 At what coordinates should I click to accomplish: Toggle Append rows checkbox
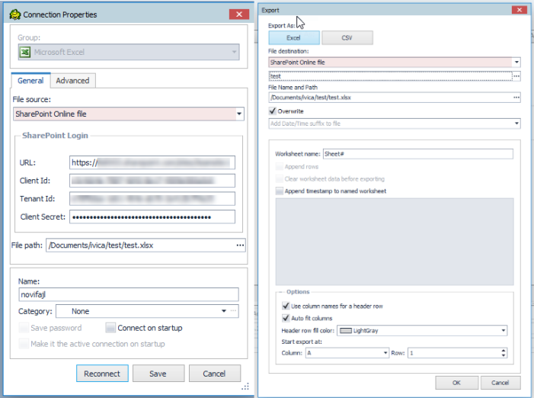click(280, 167)
